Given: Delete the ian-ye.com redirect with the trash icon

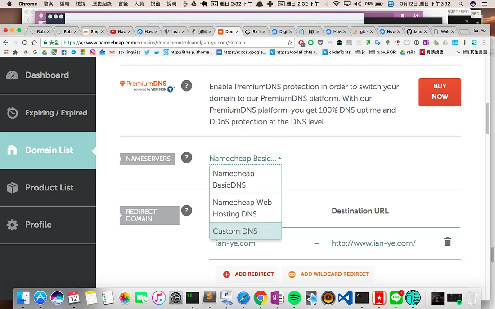Looking at the screenshot, I should coord(447,242).
